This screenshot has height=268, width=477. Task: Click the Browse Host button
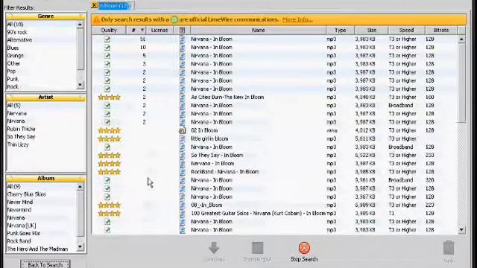coord(257,252)
